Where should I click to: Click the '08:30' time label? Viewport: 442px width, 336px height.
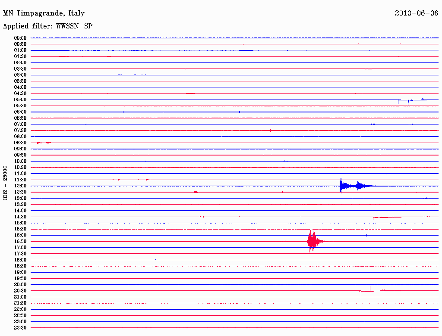tap(20, 143)
